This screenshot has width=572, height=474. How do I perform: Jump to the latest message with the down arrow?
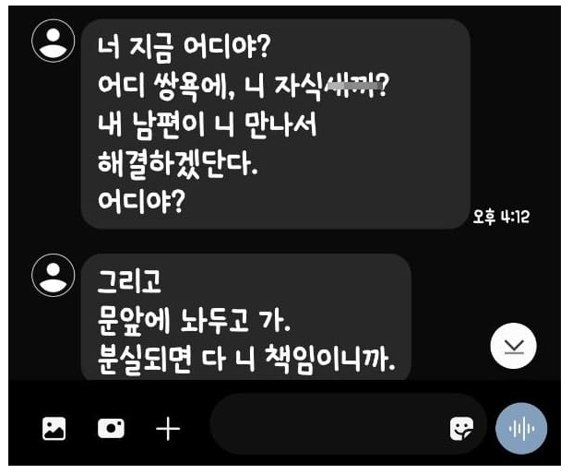pyautogui.click(x=514, y=346)
